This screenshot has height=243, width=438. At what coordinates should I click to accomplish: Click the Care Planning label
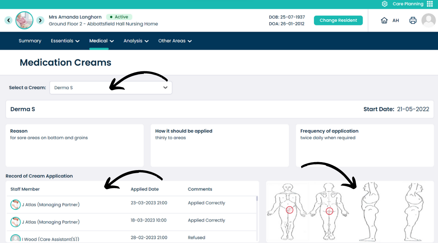pos(408,4)
